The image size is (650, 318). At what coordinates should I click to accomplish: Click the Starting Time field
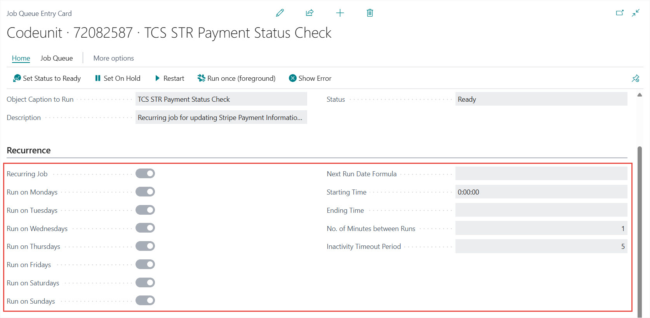[x=541, y=192]
